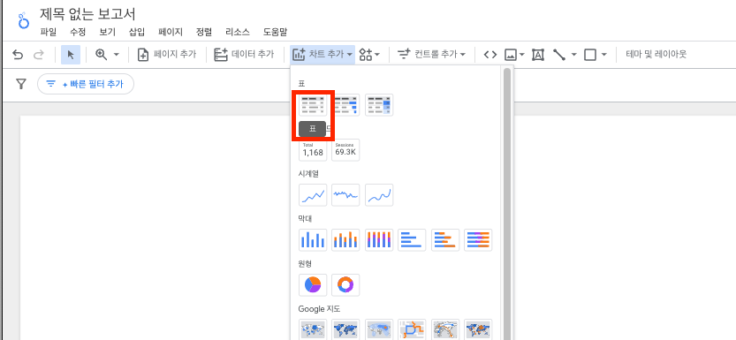Image resolution: width=736 pixels, height=340 pixels.
Task: Choose the sparkline time series icon
Action: [345, 195]
